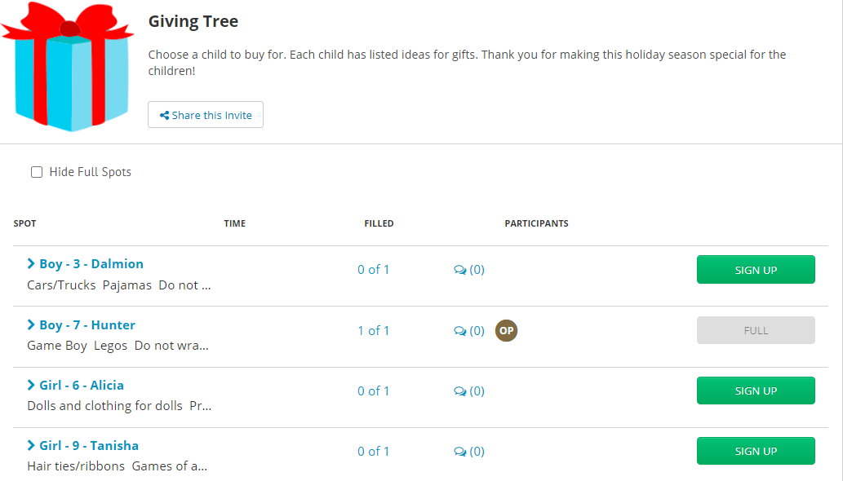Expand the Boy - 3 - Dalmion chevron
The height and width of the screenshot is (481, 843).
point(31,263)
